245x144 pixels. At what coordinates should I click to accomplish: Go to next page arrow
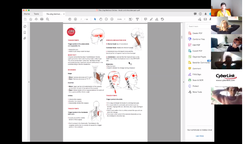tap(75, 19)
